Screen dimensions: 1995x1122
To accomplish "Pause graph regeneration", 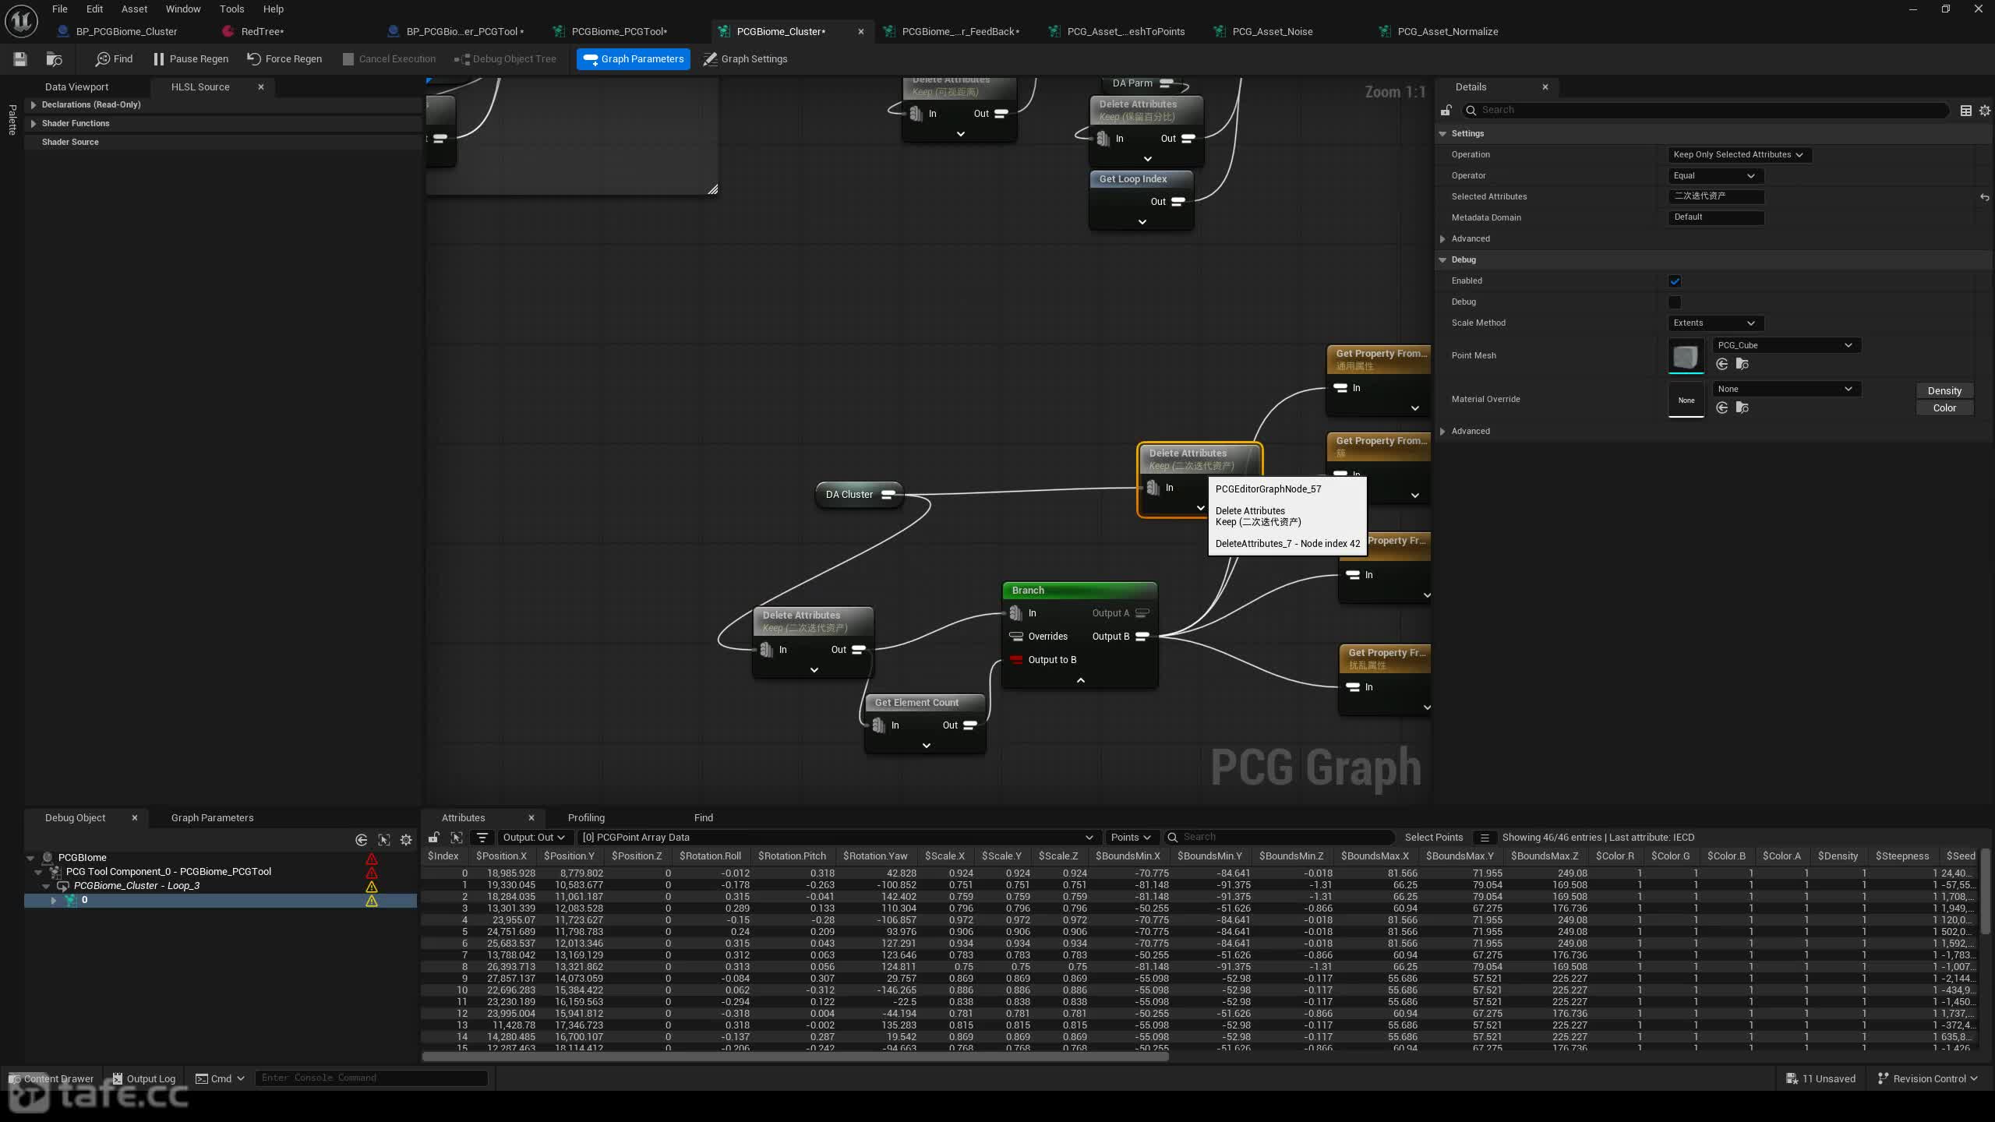I will tap(191, 59).
